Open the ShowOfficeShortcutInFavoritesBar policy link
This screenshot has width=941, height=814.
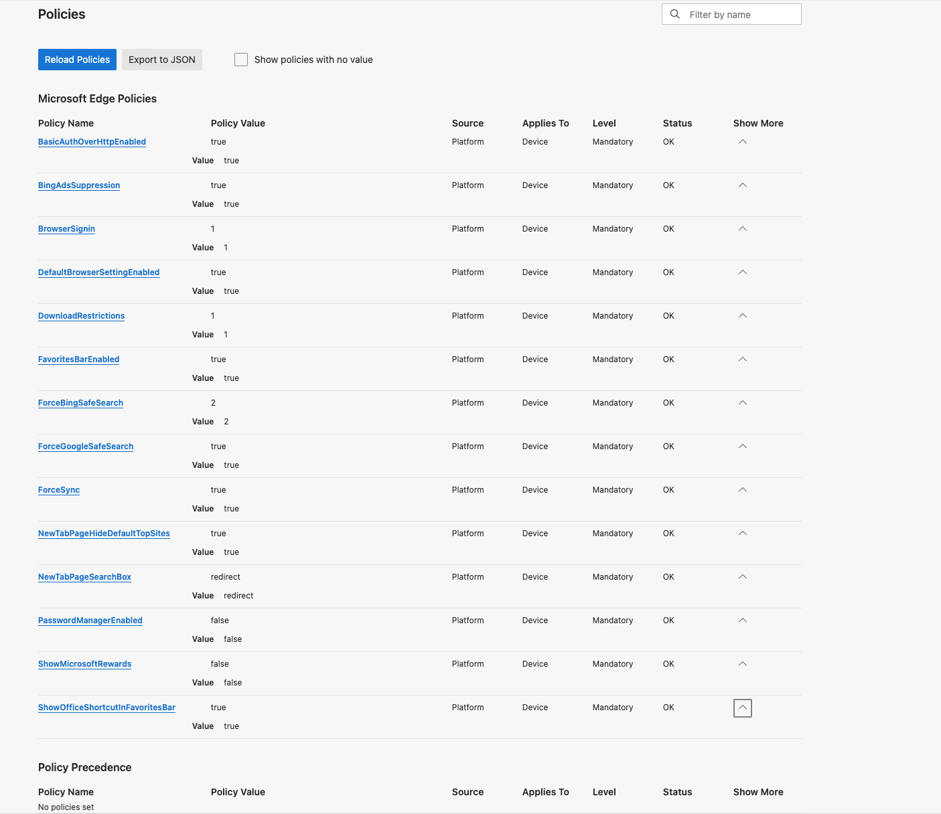[x=106, y=708]
